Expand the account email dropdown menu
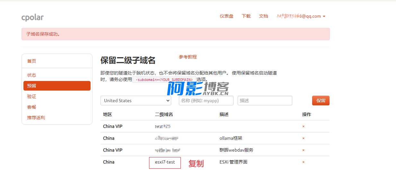396x177 pixels. tap(301, 16)
